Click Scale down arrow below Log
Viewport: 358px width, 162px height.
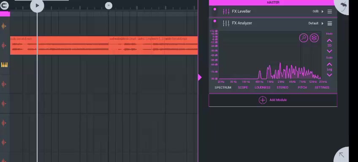click(329, 75)
